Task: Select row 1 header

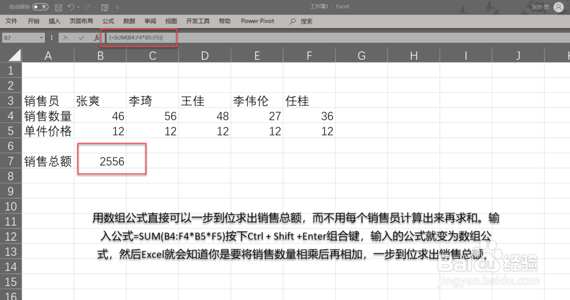Action: click(11, 70)
